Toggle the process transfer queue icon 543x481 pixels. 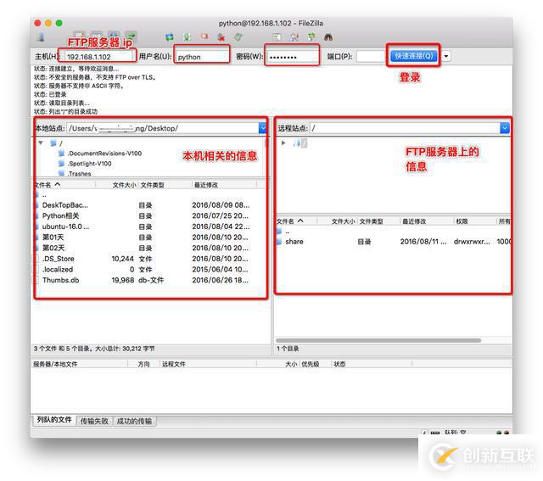click(x=187, y=37)
